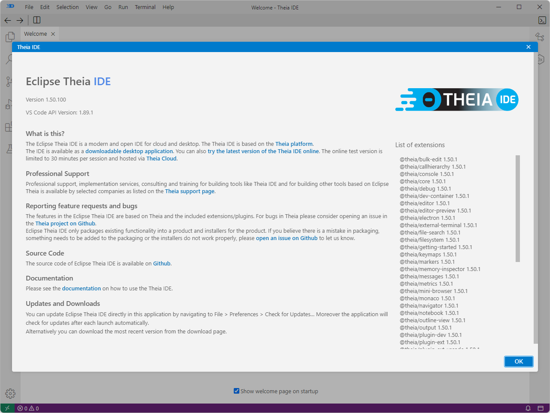This screenshot has height=413, width=550.
Task: Open the Test view from the sidebar
Action: point(9,148)
